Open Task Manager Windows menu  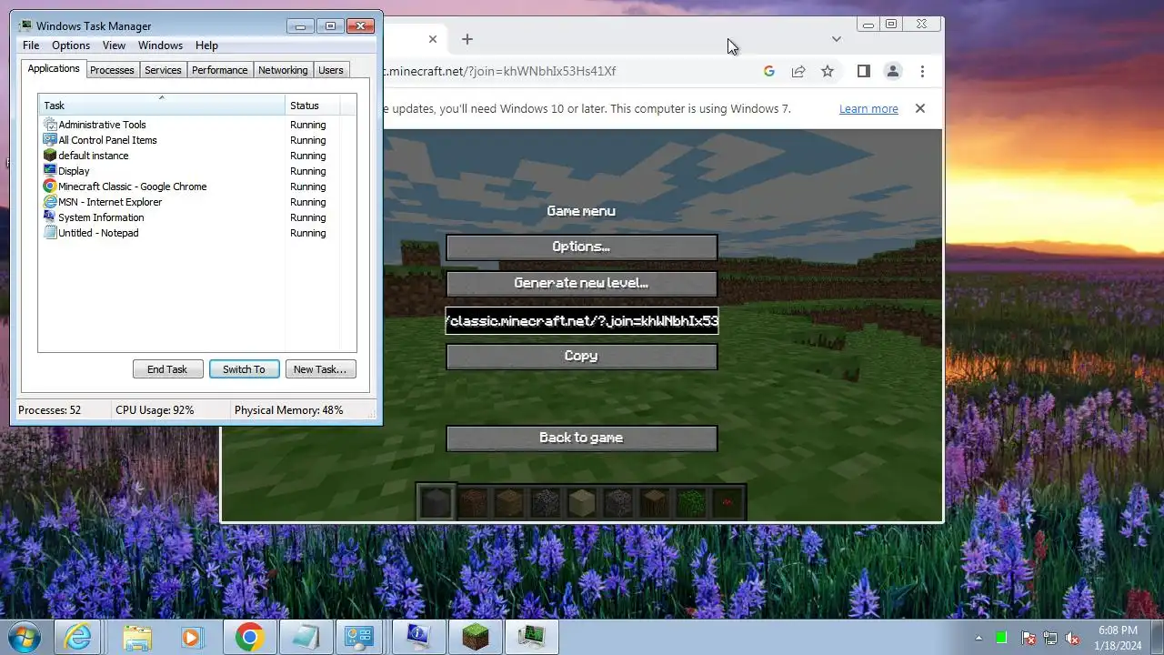coord(160,45)
